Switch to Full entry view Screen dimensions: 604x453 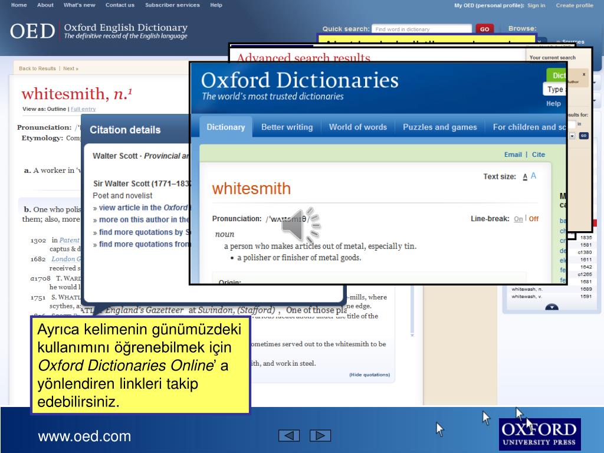tap(83, 109)
